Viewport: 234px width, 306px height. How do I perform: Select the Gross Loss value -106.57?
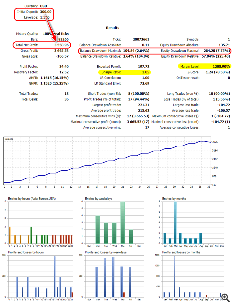point(62,56)
